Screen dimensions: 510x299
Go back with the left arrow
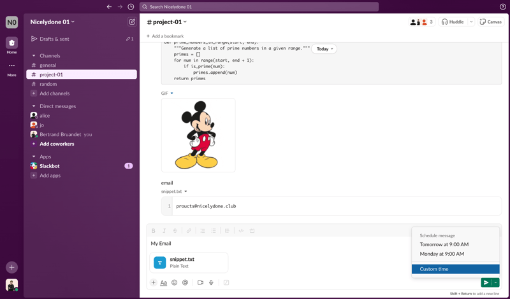(x=109, y=7)
